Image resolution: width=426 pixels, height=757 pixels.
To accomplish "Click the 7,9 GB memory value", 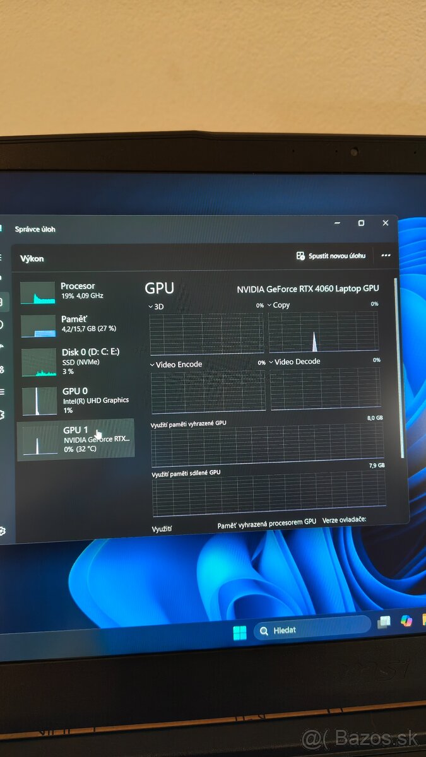I will tap(377, 466).
